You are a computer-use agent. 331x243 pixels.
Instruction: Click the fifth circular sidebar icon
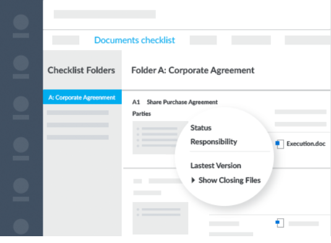point(21,186)
